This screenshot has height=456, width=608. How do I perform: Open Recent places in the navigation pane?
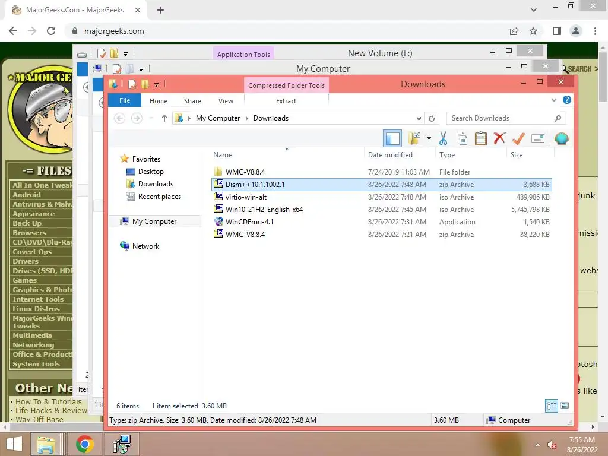159,196
